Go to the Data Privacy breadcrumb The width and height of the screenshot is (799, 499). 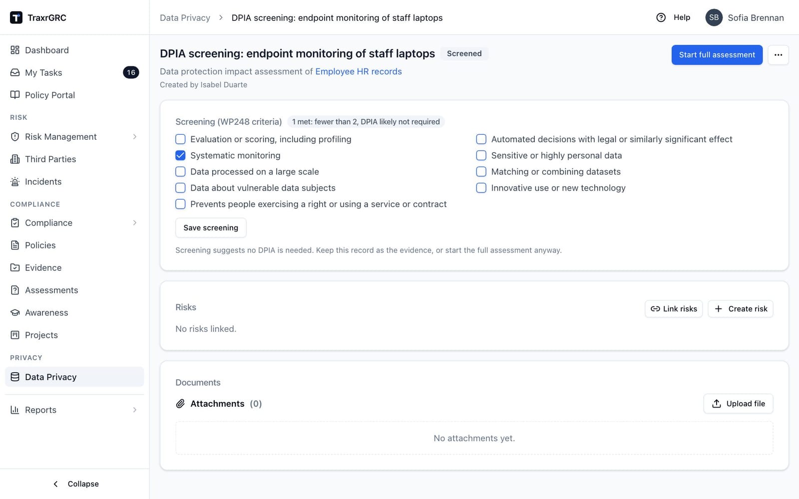(185, 17)
